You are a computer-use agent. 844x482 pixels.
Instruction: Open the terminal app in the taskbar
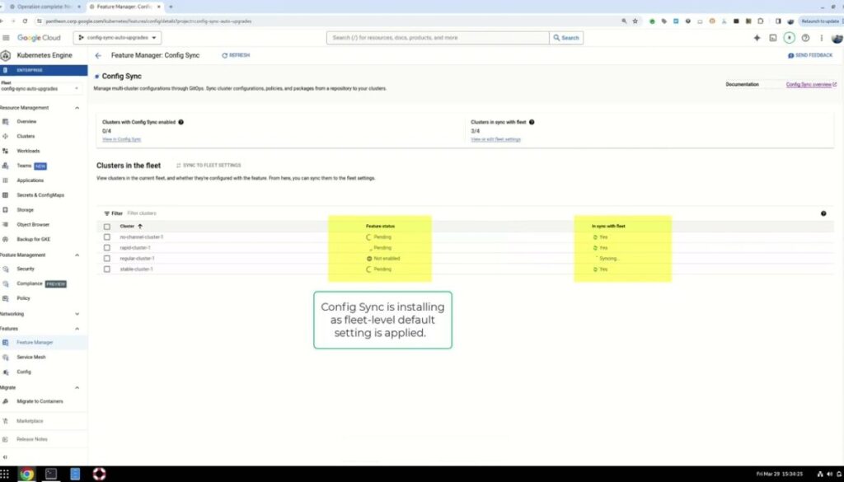pos(51,474)
